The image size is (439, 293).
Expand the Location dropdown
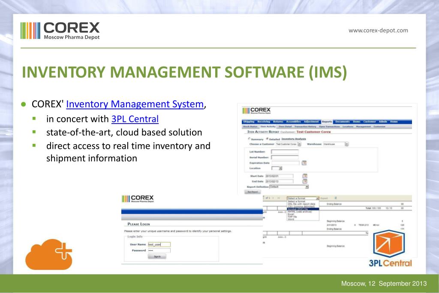point(277,168)
